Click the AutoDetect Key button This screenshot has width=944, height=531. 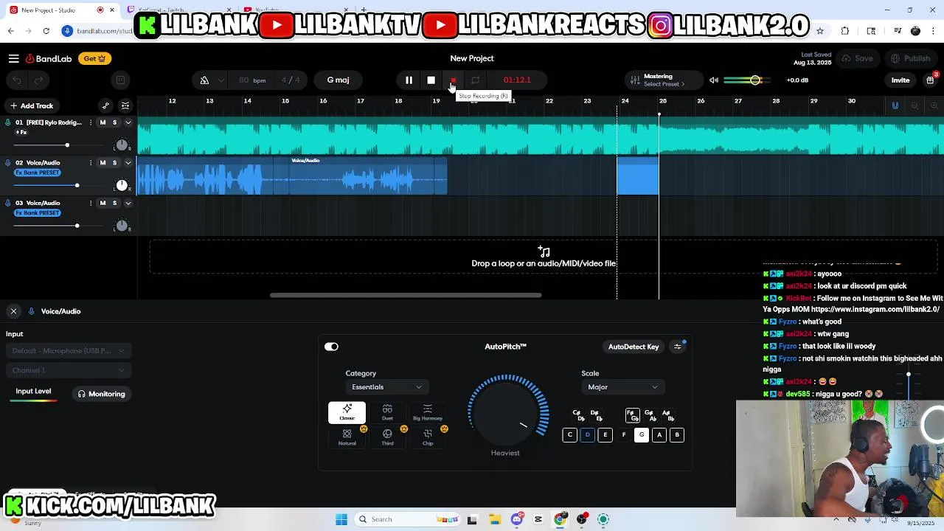634,347
